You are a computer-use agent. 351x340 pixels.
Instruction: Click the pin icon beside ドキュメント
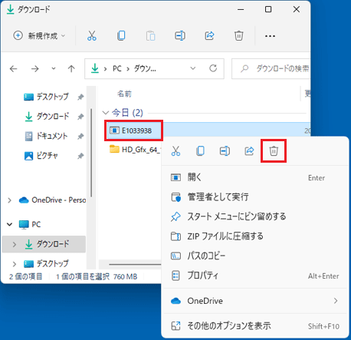pos(80,136)
